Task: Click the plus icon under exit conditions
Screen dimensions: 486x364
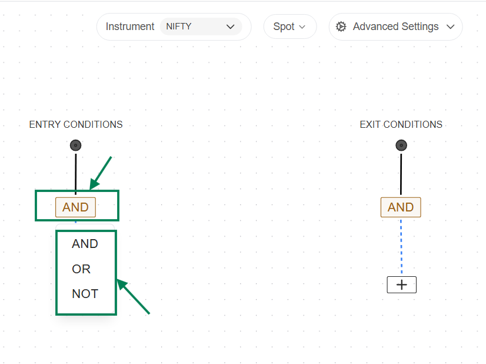Action: 401,284
